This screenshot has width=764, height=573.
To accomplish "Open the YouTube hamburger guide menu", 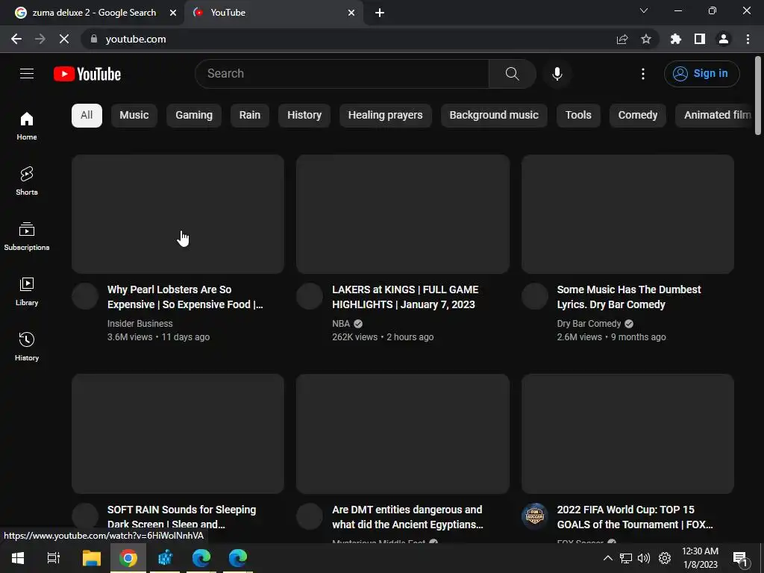I will coord(27,74).
